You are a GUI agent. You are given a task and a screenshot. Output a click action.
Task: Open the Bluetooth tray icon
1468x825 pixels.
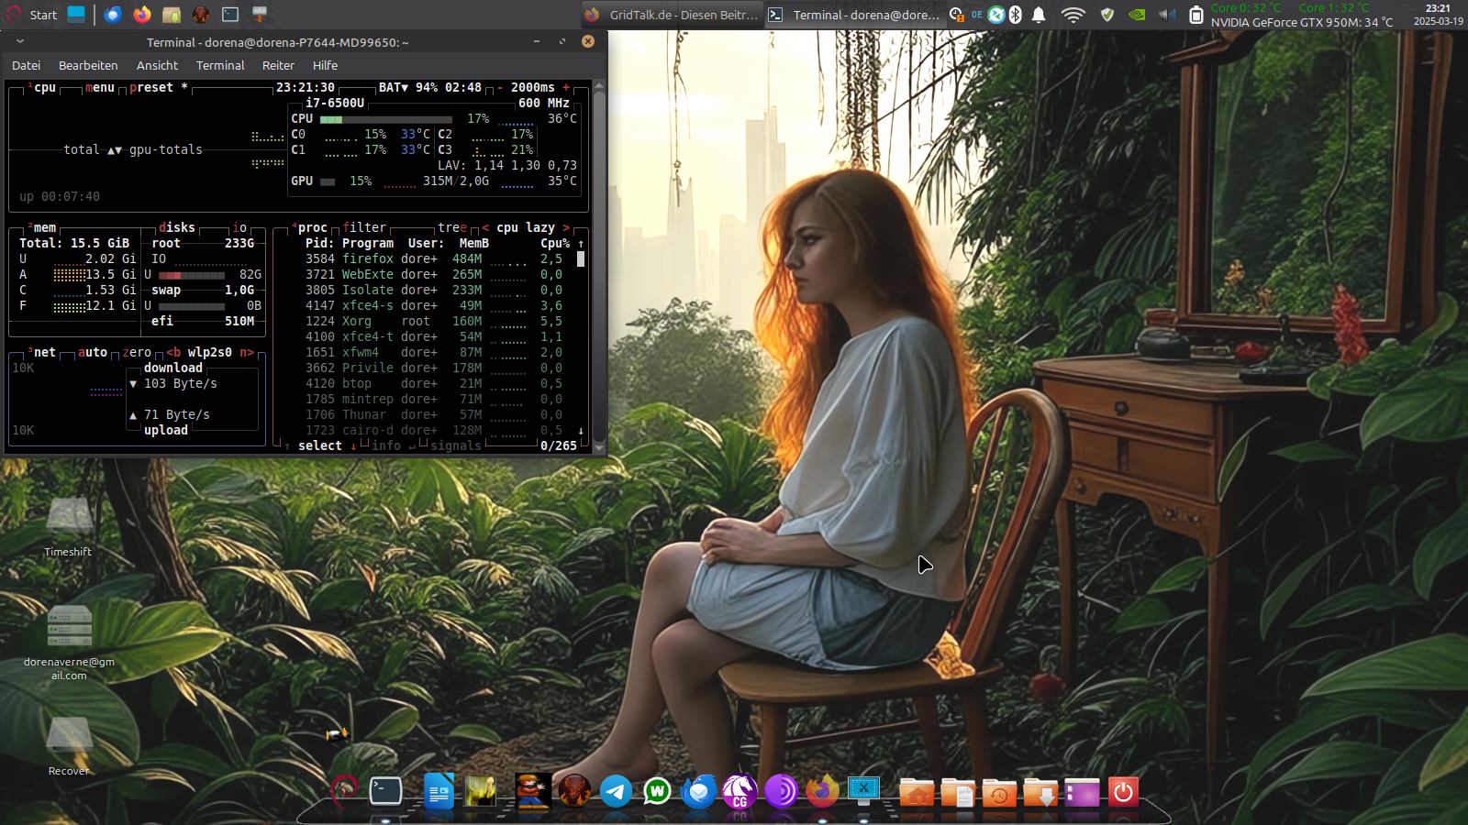tap(1016, 15)
